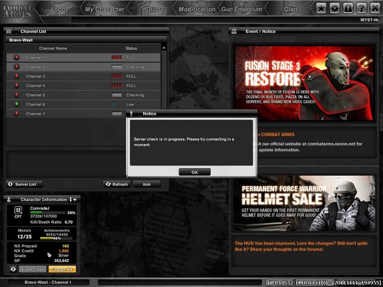Select the Channel 6 row name
This screenshot has width=383, height=287.
pos(35,104)
